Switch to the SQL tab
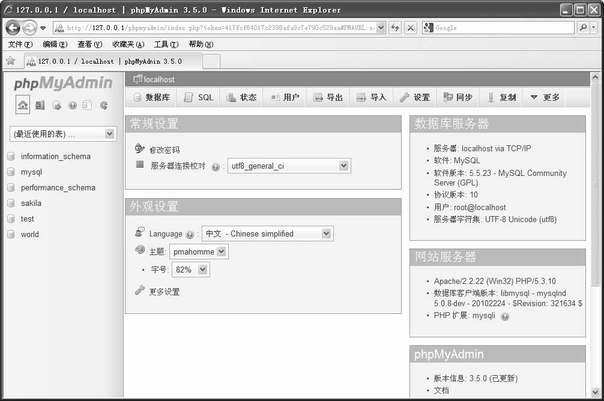The width and height of the screenshot is (604, 401). point(199,97)
